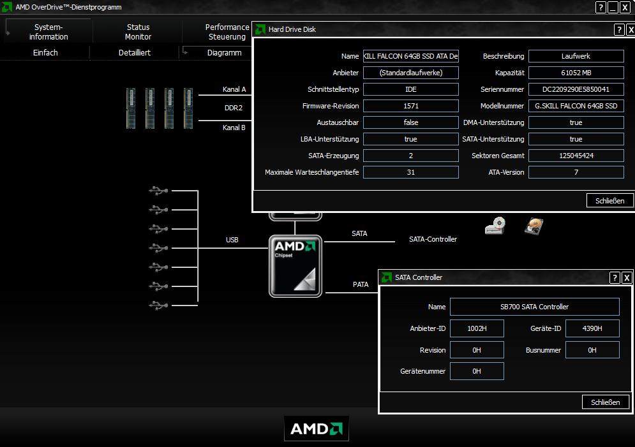Viewport: 635px width, 447px height.
Task: Select the first RAM module icon
Action: click(131, 108)
